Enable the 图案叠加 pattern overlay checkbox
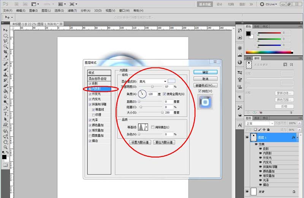This screenshot has width=304, height=198. coord(90,136)
